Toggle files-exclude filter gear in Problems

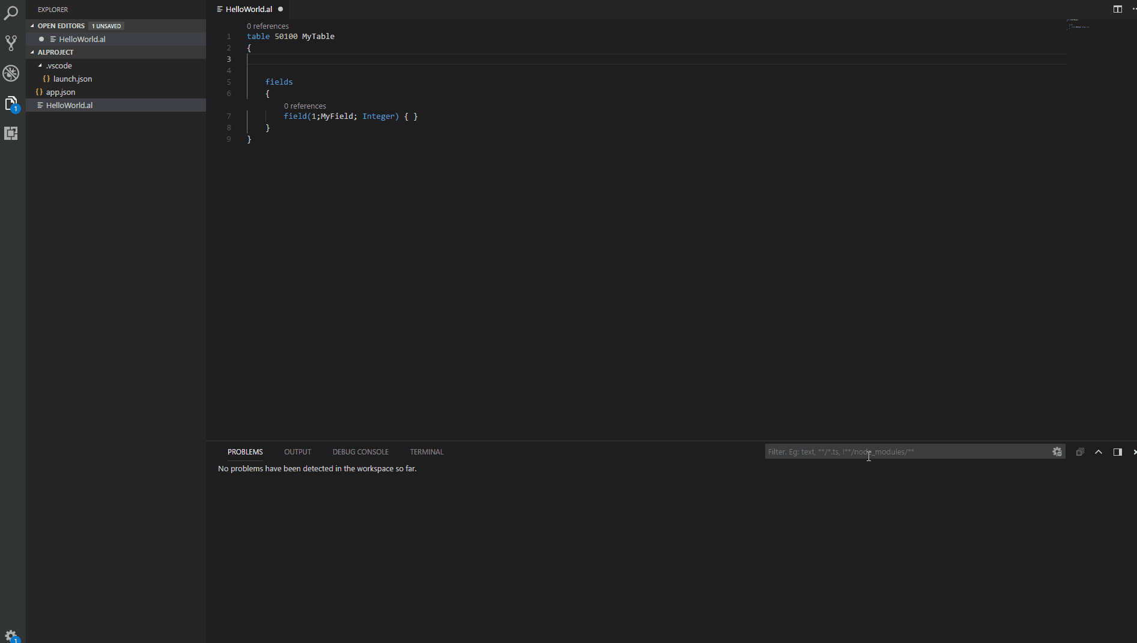click(1057, 452)
